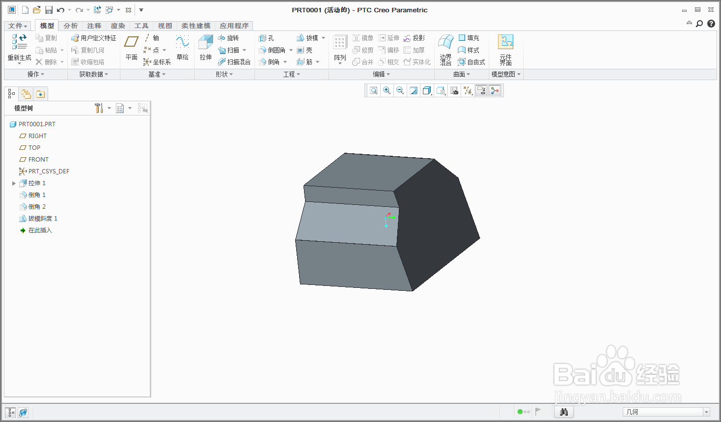Start the 草绘 (Sketch) tool
This screenshot has height=422, width=721.
[183, 48]
